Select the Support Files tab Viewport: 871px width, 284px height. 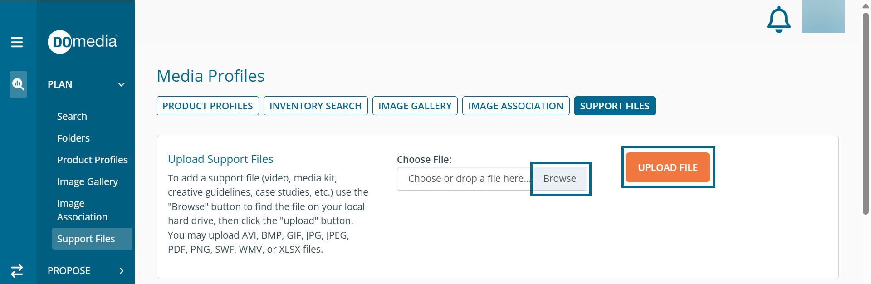coord(614,106)
